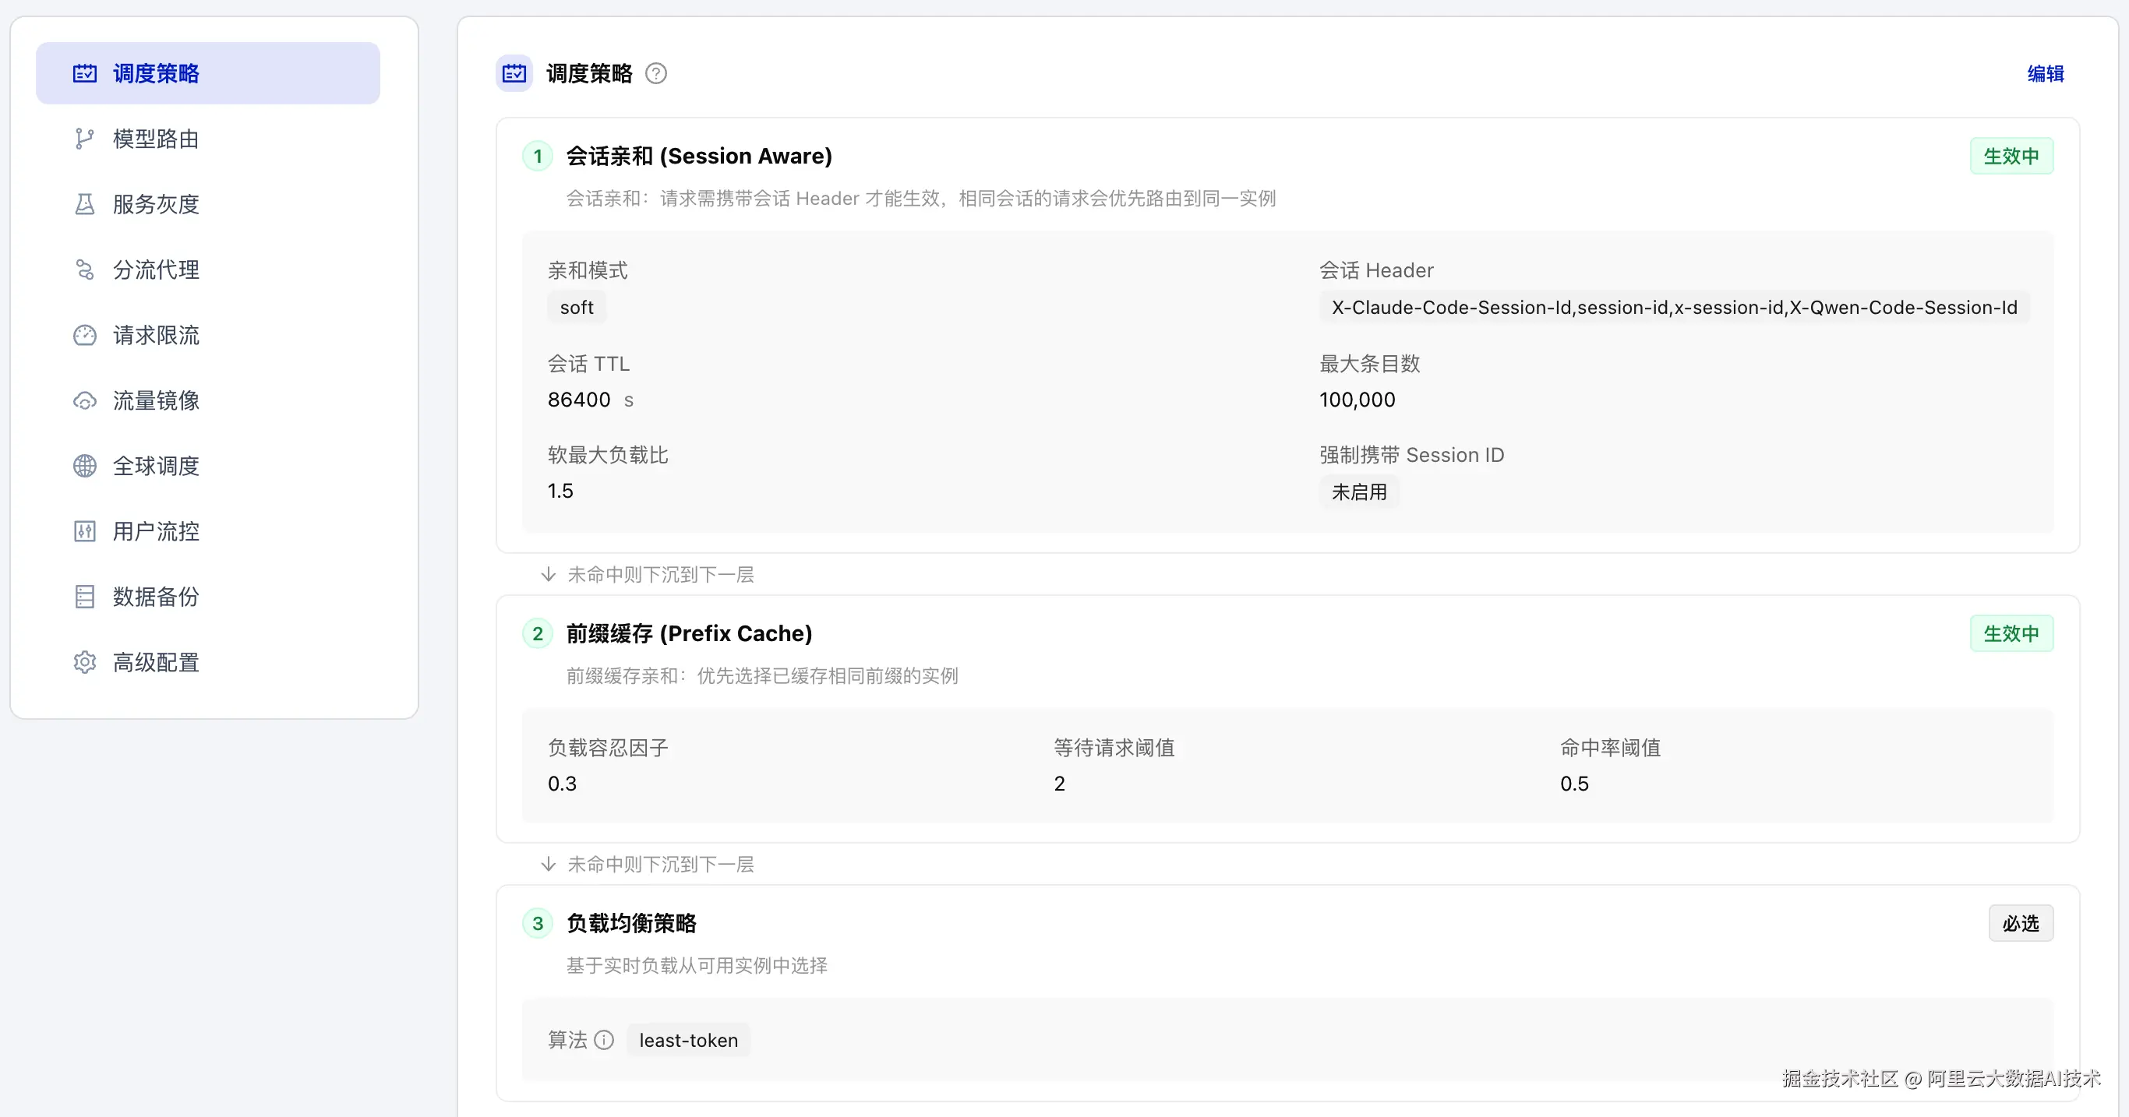The width and height of the screenshot is (2129, 1117).
Task: Click the 生效中 badge for 会话亲和
Action: pyautogui.click(x=2011, y=156)
